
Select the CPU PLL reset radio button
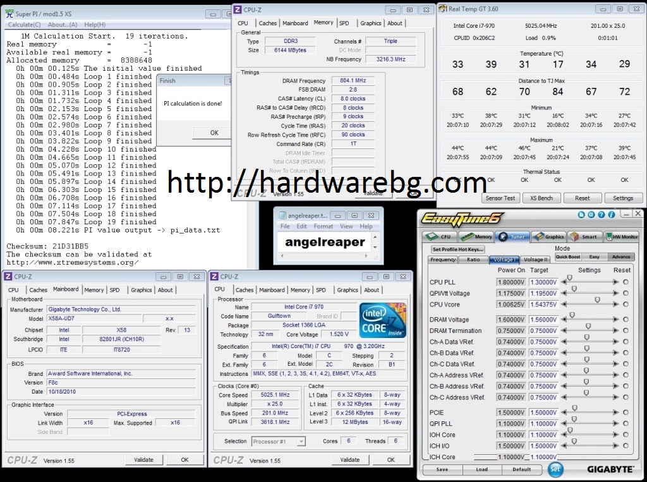click(626, 282)
